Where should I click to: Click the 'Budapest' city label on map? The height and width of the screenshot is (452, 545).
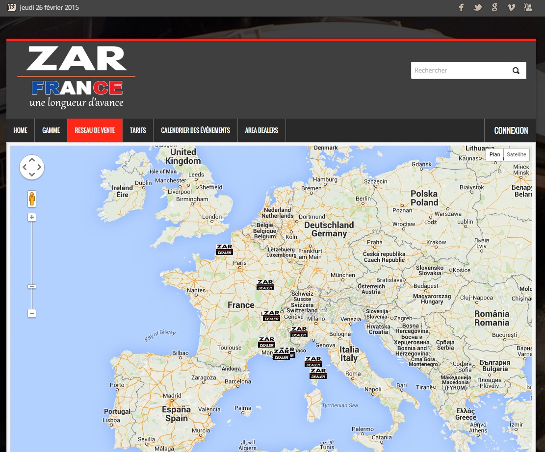(426, 286)
